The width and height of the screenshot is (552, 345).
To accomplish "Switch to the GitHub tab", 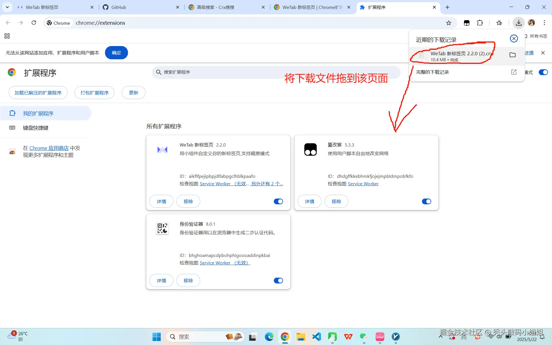I will pyautogui.click(x=141, y=7).
